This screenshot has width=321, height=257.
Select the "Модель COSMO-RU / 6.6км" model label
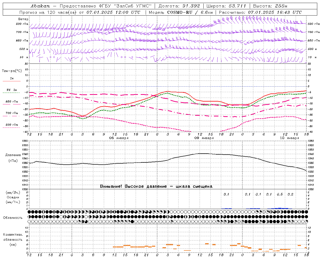pyautogui.click(x=181, y=12)
